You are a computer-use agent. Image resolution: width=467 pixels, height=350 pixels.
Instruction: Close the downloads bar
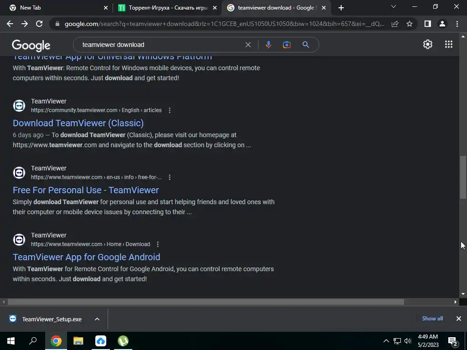pyautogui.click(x=459, y=319)
